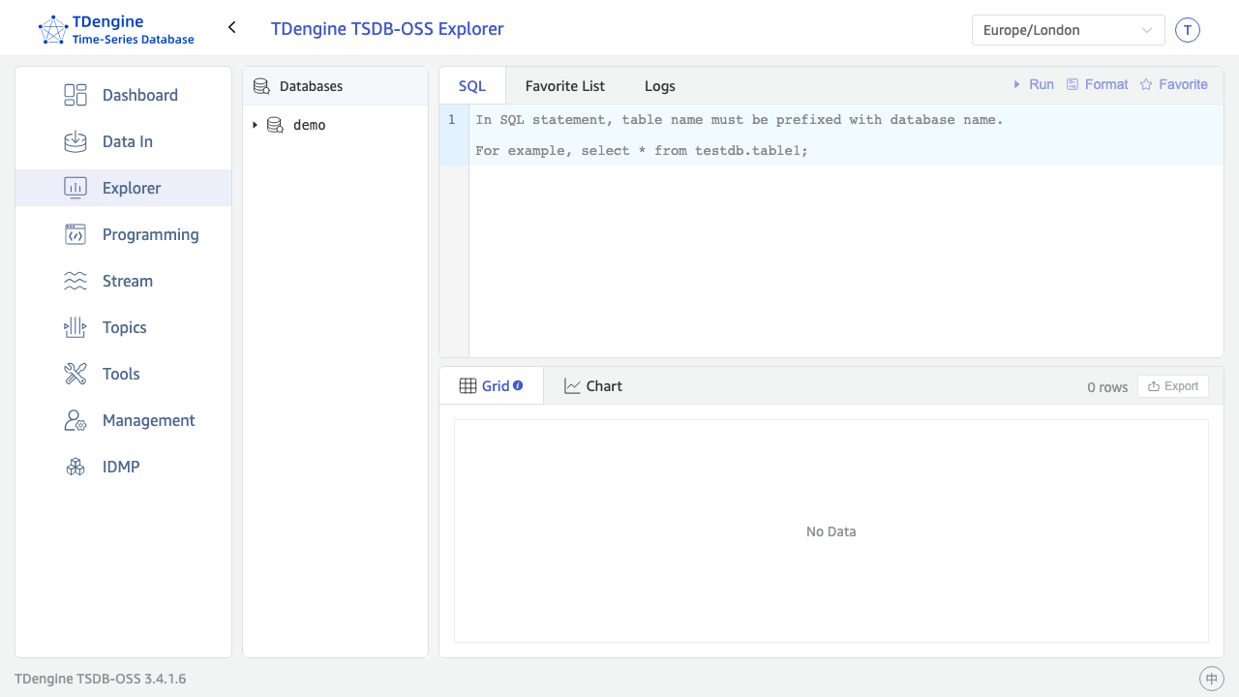This screenshot has width=1239, height=697.
Task: Click the TDengine logo
Action: pyautogui.click(x=116, y=29)
